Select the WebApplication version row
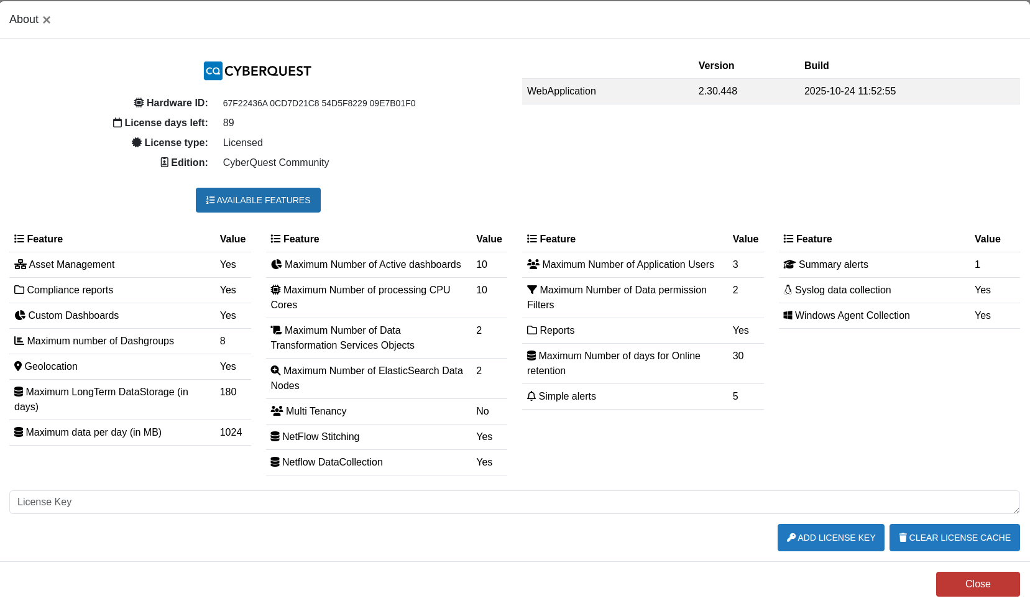The height and width of the screenshot is (601, 1030). 770,91
